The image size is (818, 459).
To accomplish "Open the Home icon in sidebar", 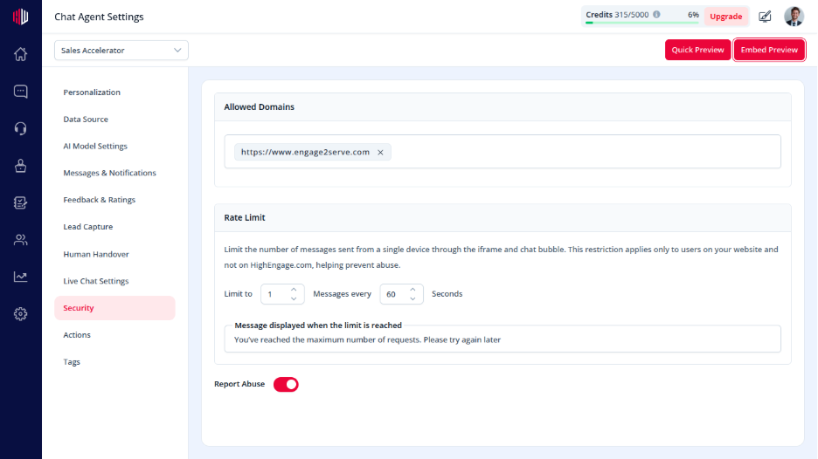I will coord(20,54).
